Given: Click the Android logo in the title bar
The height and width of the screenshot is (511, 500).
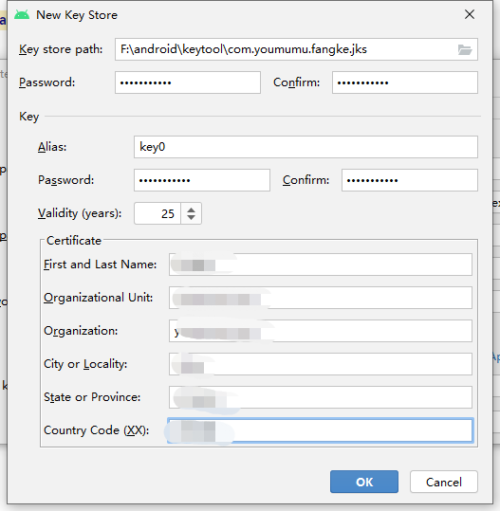Looking at the screenshot, I should coord(22,15).
